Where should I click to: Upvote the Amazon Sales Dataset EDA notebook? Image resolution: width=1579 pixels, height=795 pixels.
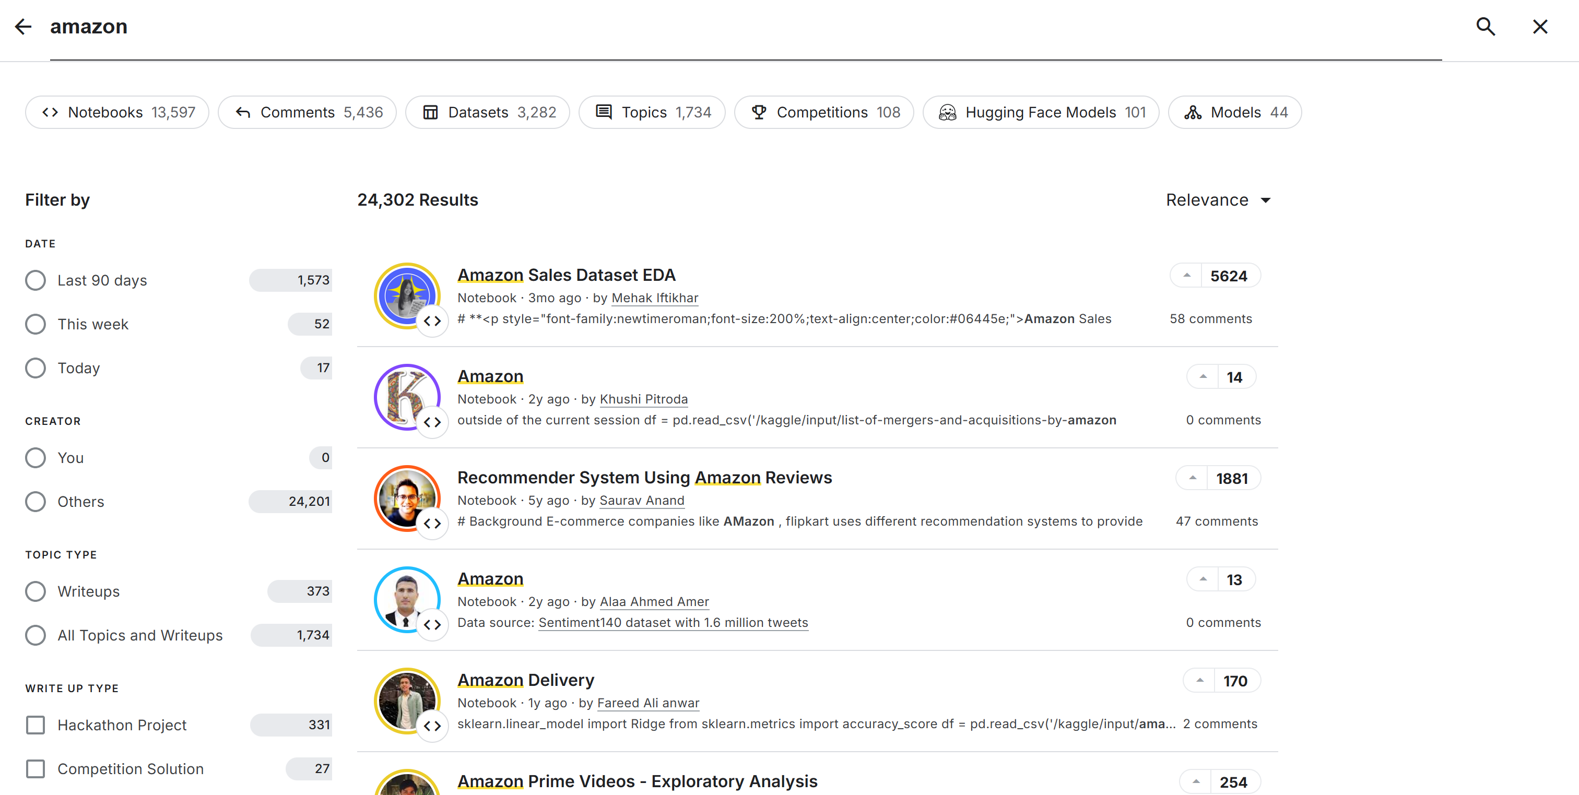pos(1188,275)
